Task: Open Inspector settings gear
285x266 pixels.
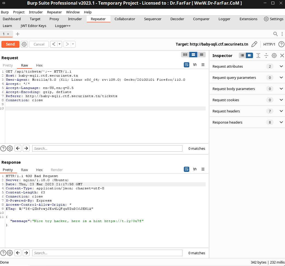Action: click(274, 55)
